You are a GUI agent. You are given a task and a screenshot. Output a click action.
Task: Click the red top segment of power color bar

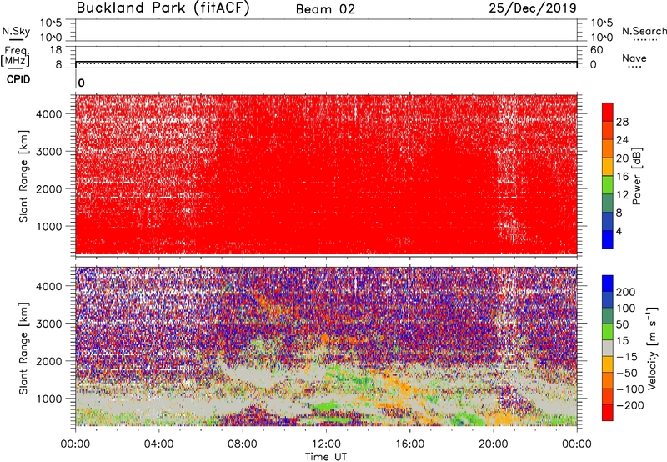point(608,112)
